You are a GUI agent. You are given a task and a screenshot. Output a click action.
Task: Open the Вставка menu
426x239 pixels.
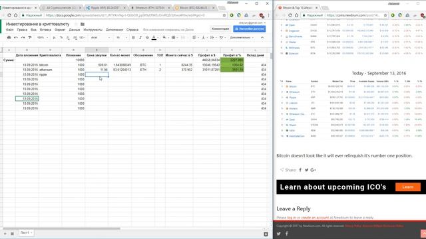(x=45, y=29)
